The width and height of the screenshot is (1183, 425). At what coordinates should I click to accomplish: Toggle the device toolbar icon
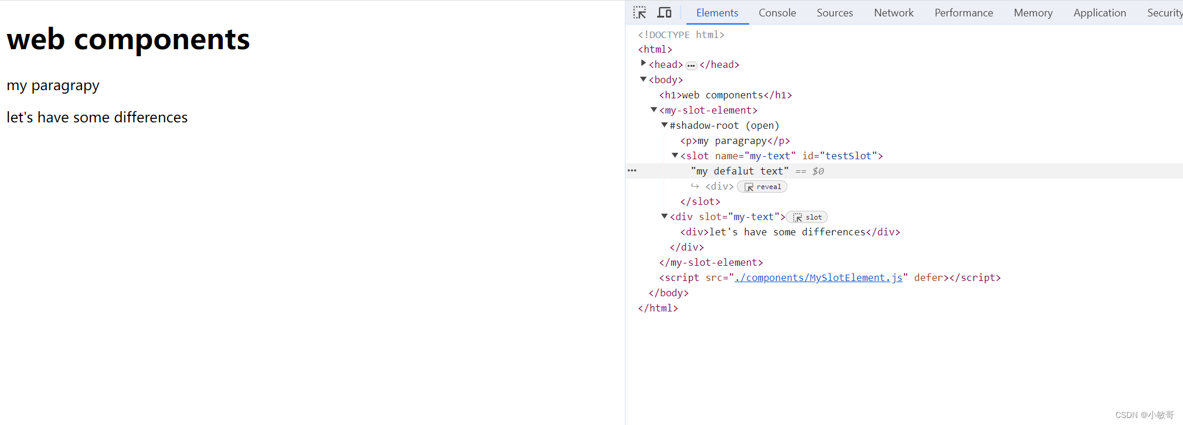tap(664, 12)
